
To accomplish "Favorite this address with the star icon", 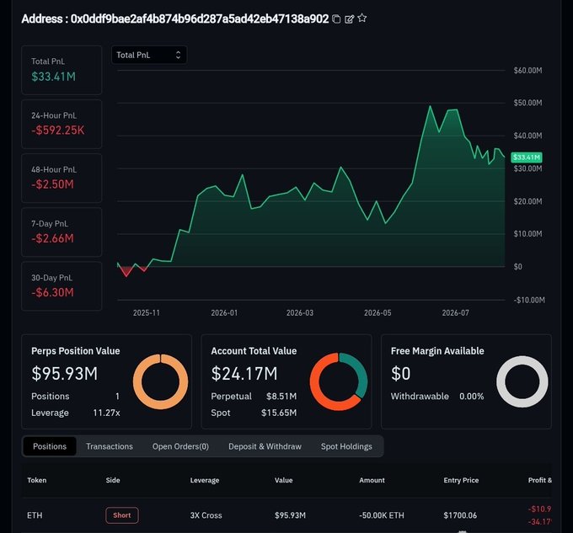I will 362,18.
